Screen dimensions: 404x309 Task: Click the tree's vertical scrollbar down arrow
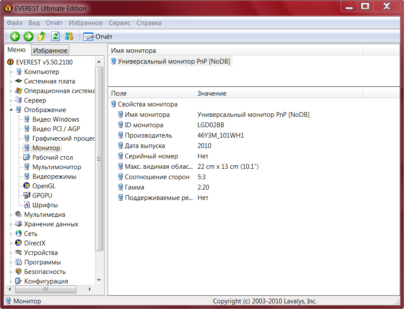pos(99,280)
